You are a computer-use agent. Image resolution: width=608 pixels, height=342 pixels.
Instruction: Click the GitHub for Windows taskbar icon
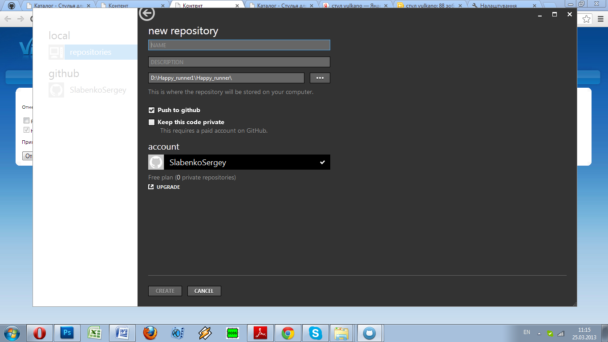pyautogui.click(x=370, y=333)
